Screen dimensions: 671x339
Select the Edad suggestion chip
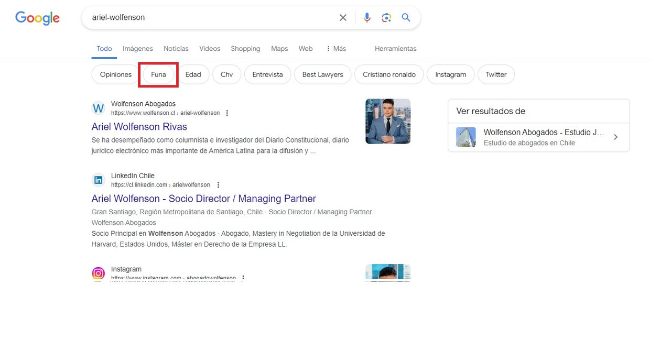point(193,74)
